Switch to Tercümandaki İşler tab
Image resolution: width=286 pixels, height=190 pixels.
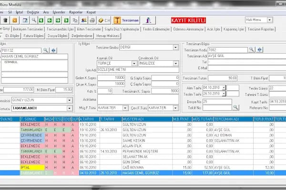60,29
